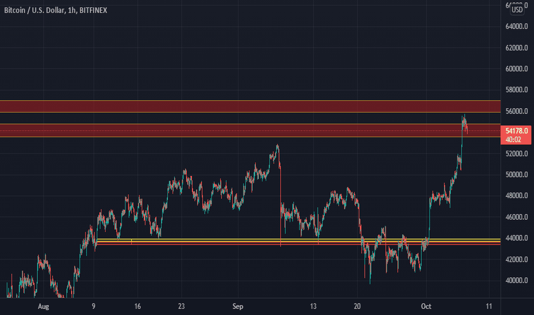Click the 56000.0 price axis label
Screen dimensions: 534x315
pyautogui.click(x=517, y=111)
